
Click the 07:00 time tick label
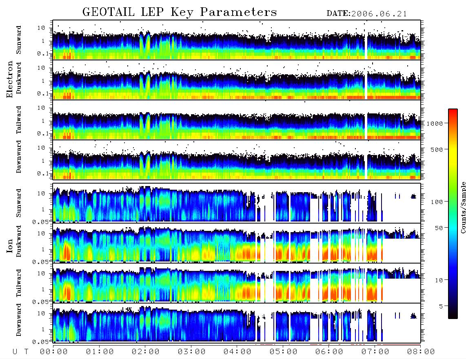[375, 352]
